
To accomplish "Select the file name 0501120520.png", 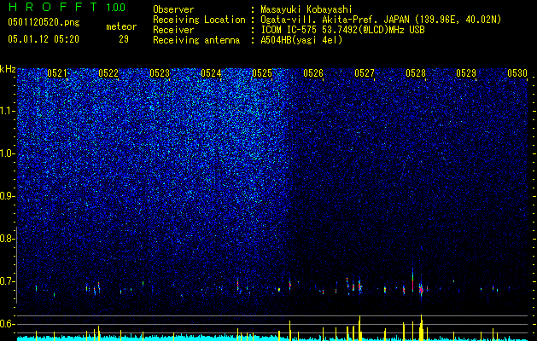I will (44, 22).
